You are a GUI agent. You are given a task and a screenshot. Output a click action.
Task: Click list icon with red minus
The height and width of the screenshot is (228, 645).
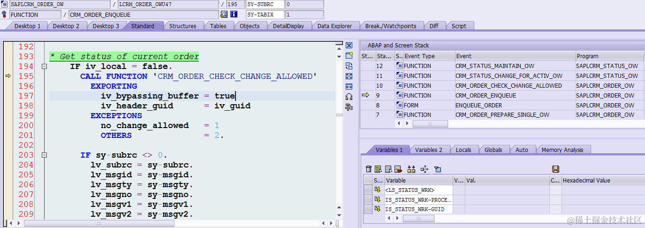(398, 169)
